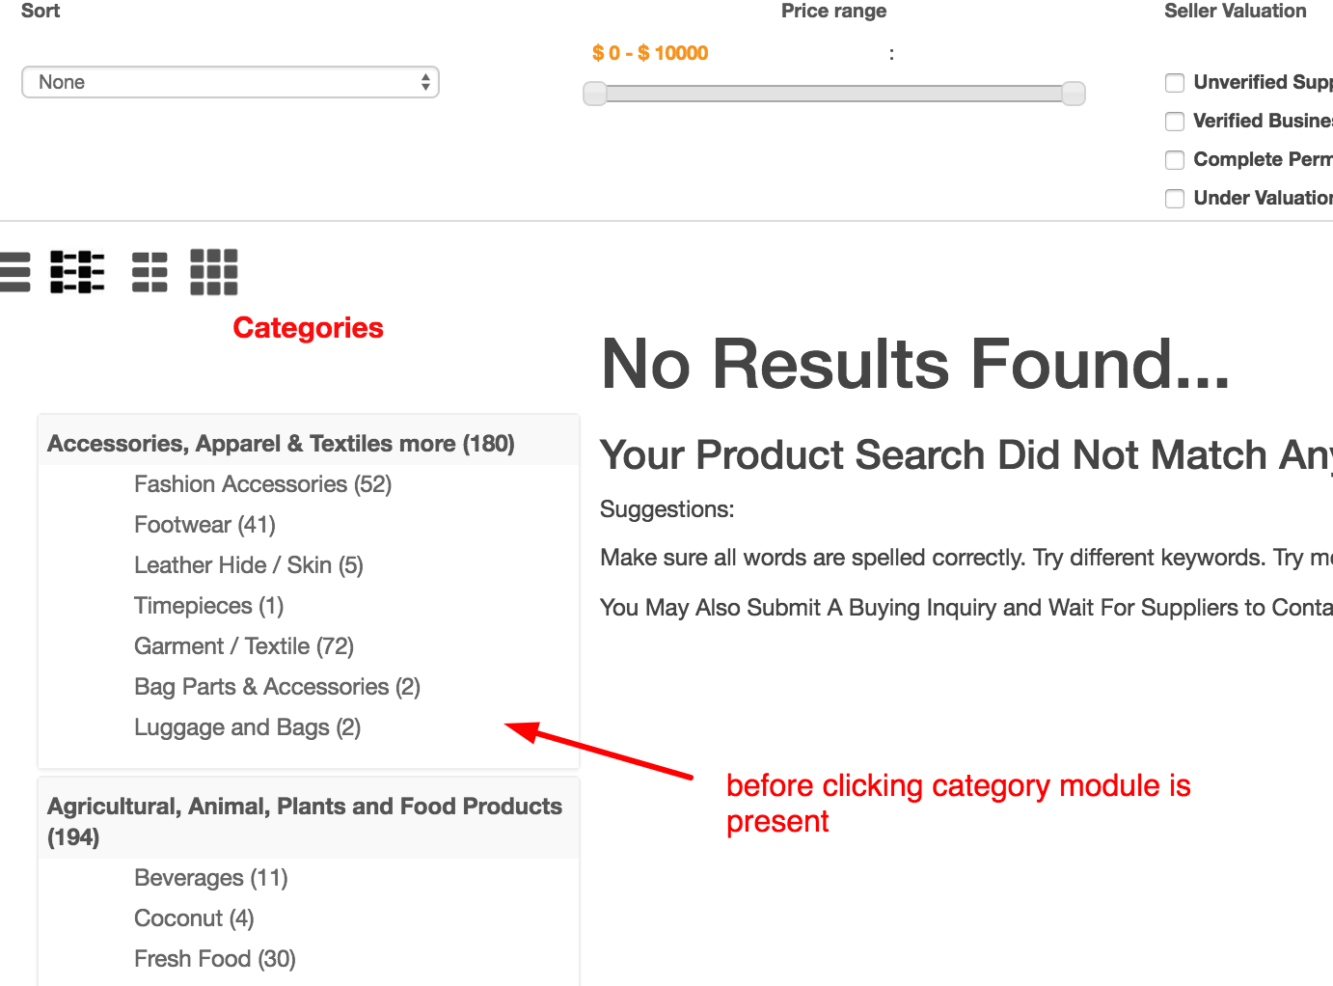
Task: Switch to three-column grid view icon
Action: [x=214, y=271]
